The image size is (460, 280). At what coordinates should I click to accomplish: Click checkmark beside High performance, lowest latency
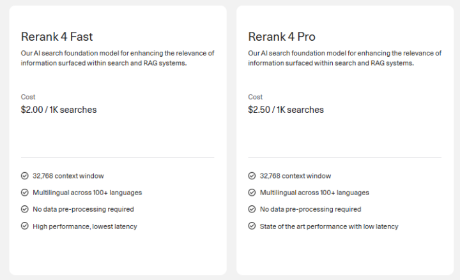tap(25, 226)
